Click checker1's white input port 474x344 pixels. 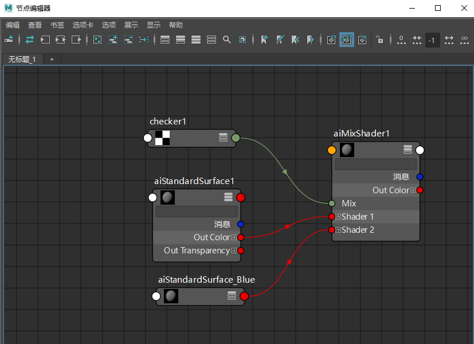pos(147,138)
